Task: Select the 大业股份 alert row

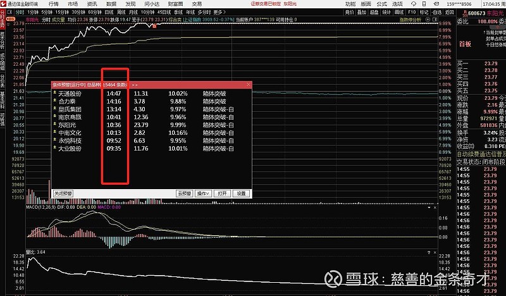Action: [x=152, y=149]
